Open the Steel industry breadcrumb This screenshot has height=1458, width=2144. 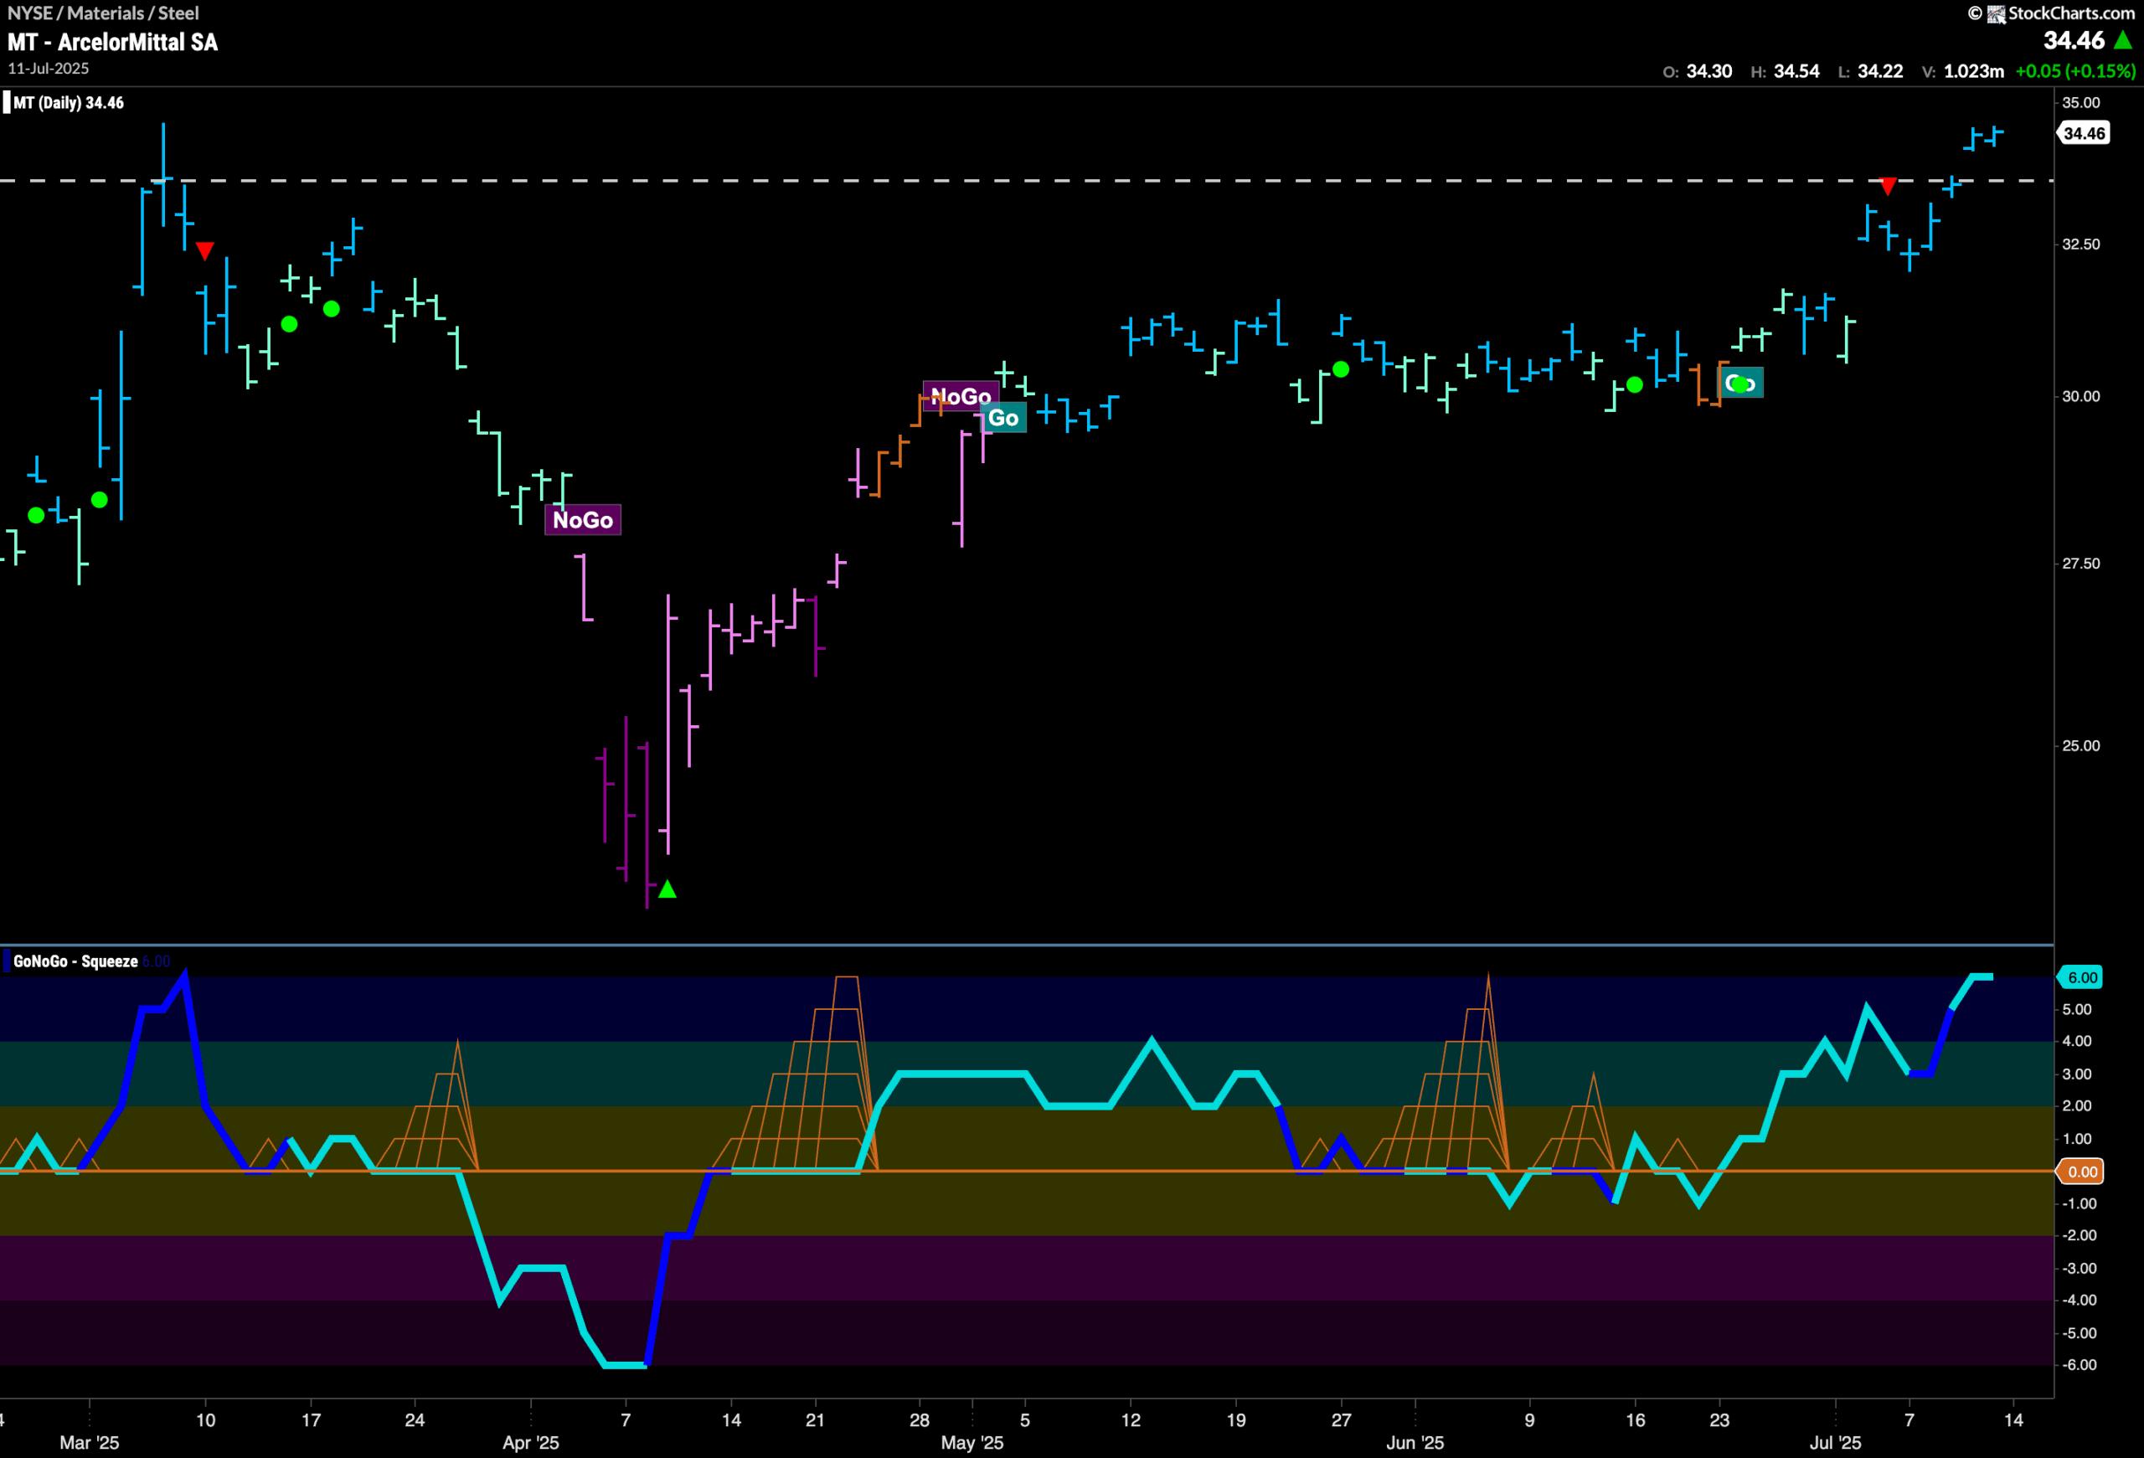pyautogui.click(x=178, y=13)
